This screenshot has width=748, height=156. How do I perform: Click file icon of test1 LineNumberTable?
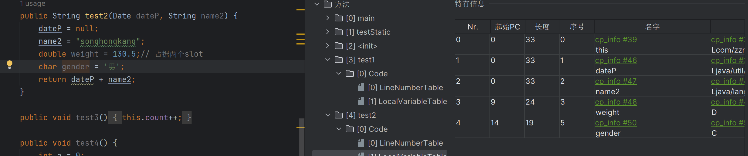pos(361,88)
